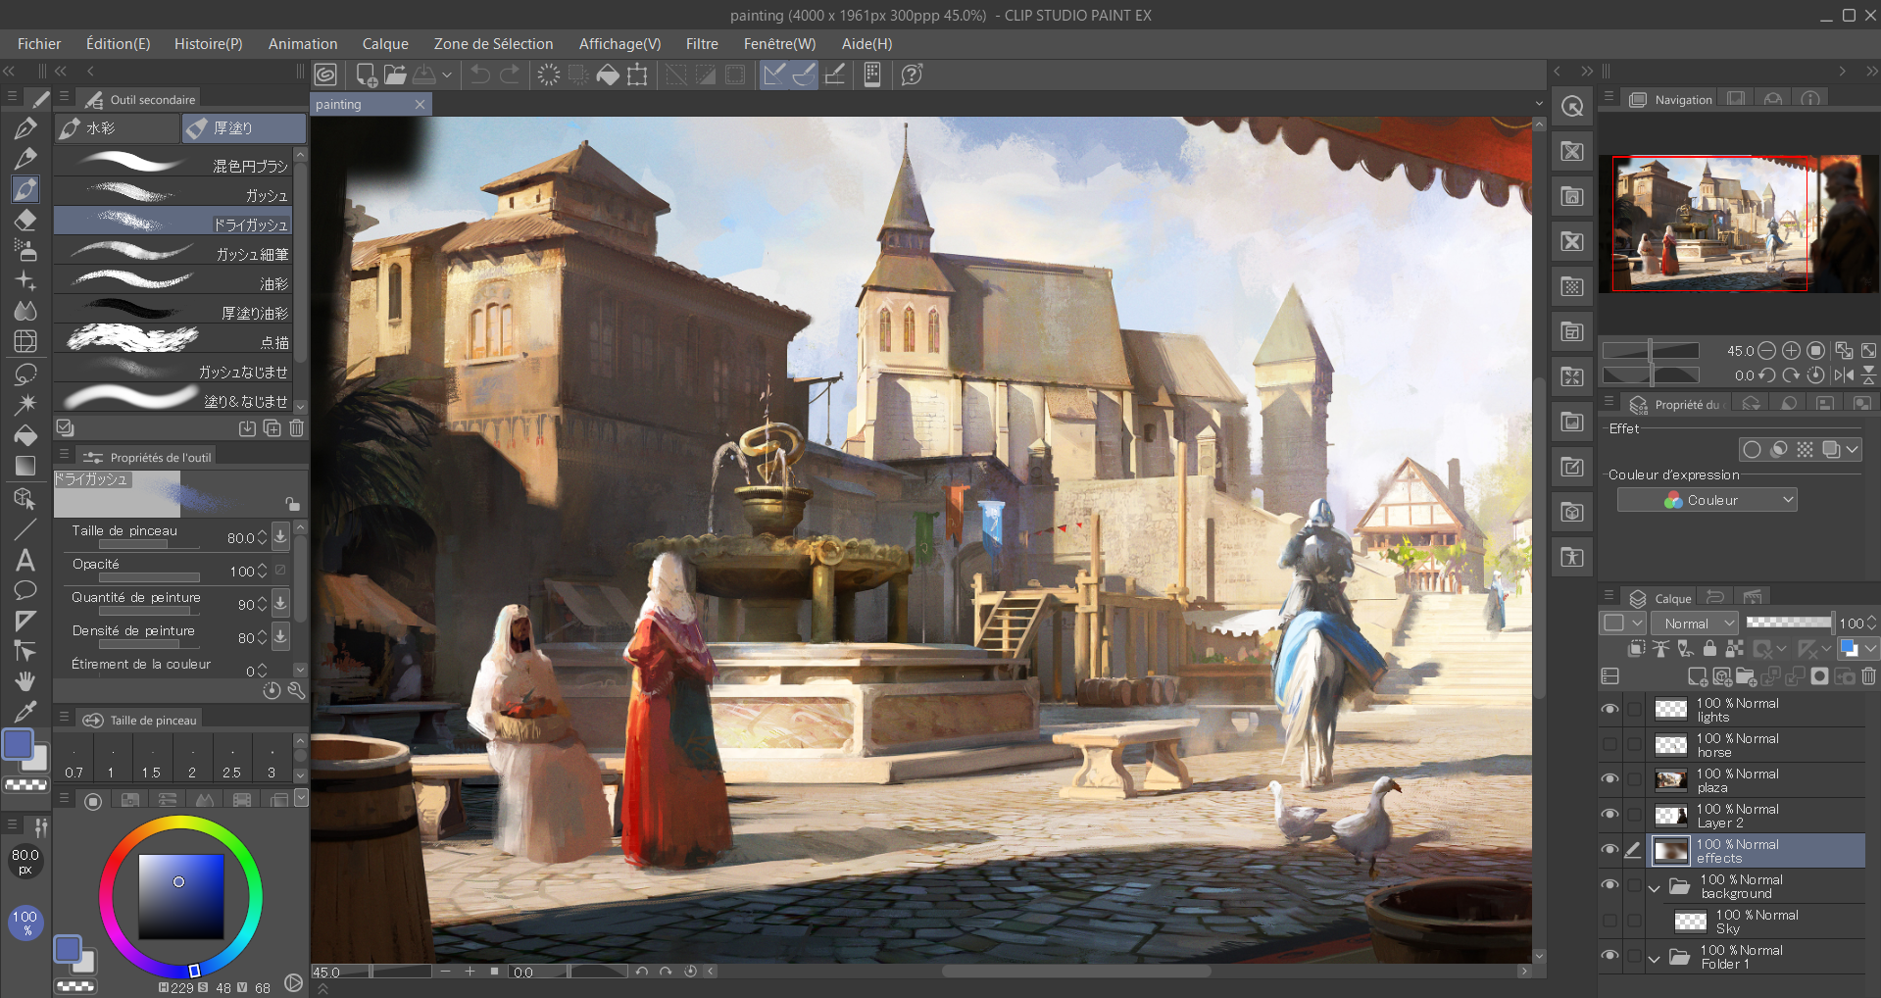Click Lock layer padlock icon

click(x=1709, y=648)
